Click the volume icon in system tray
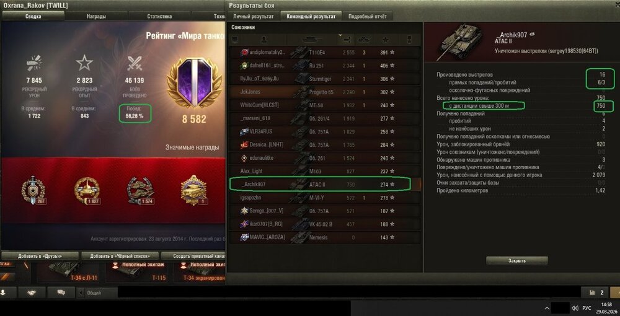This screenshot has height=316, width=620. [x=575, y=308]
